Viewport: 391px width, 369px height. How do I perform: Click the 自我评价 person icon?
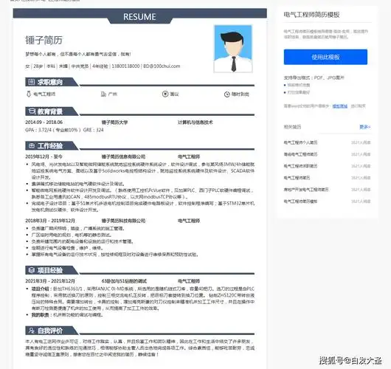click(32, 331)
